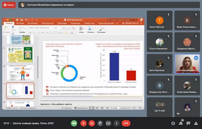The width and height of the screenshot is (202, 129).
Task: Select slide 5 thumbnail in the panel
Action: (20, 55)
